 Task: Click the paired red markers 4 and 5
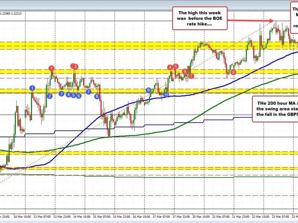tap(173, 67)
